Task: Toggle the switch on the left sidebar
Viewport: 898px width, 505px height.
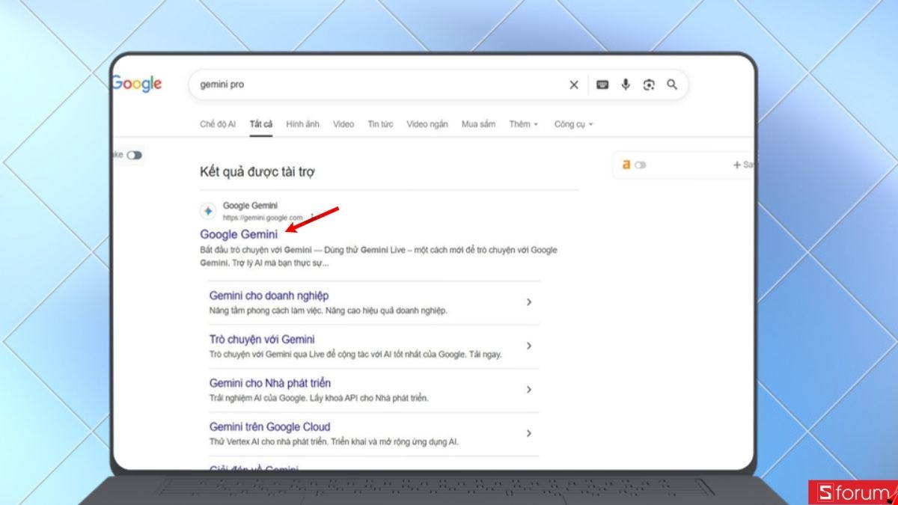Action: (x=134, y=155)
